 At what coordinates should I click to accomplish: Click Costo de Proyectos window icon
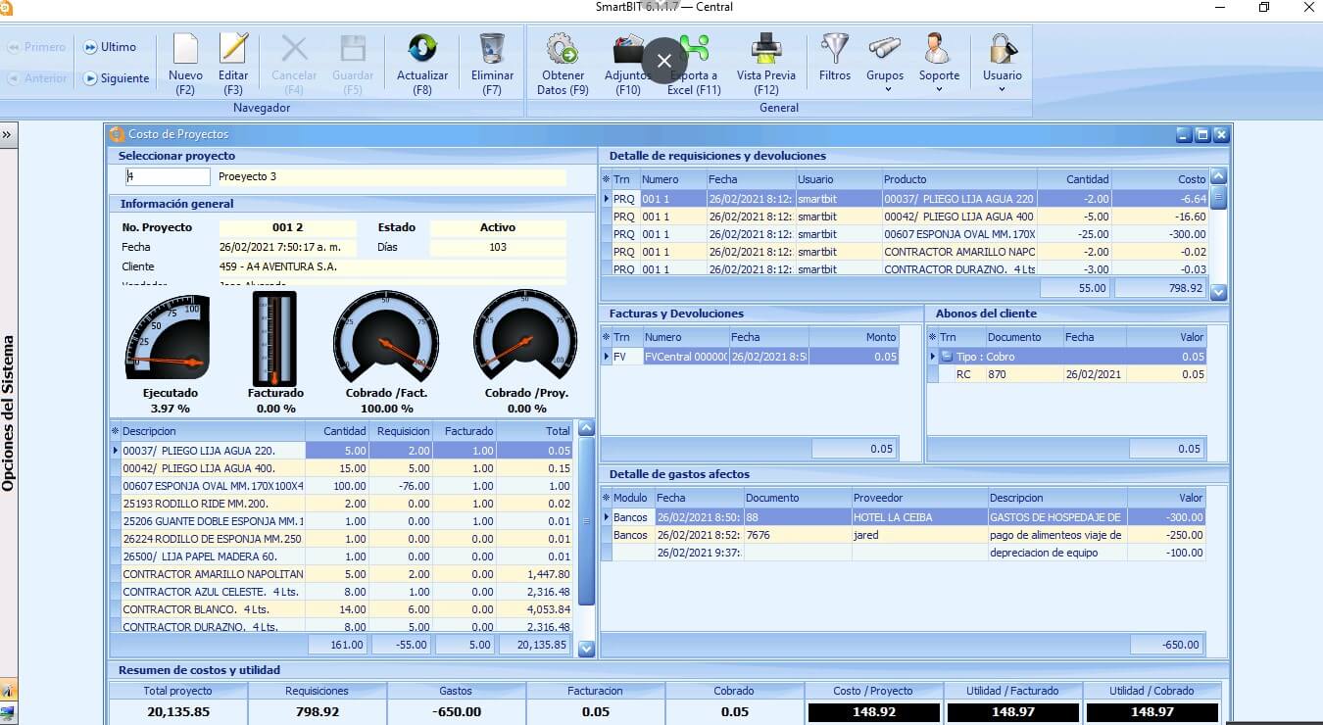[x=118, y=134]
